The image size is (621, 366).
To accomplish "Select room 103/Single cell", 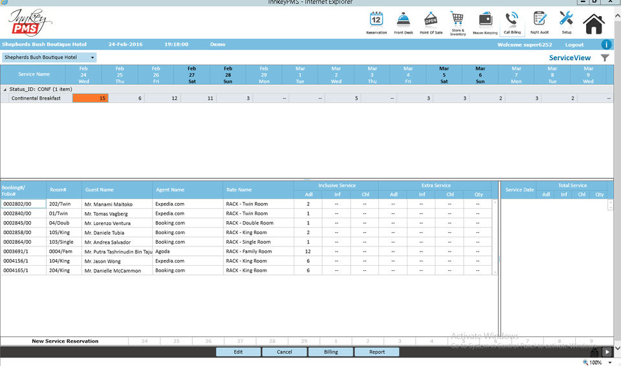I will tap(64, 242).
